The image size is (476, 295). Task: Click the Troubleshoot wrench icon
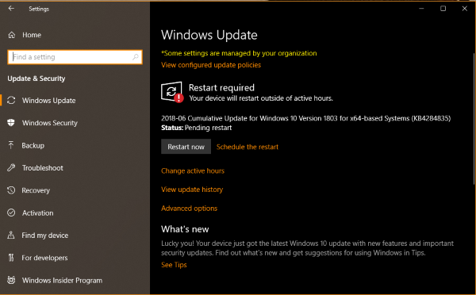[x=11, y=167]
